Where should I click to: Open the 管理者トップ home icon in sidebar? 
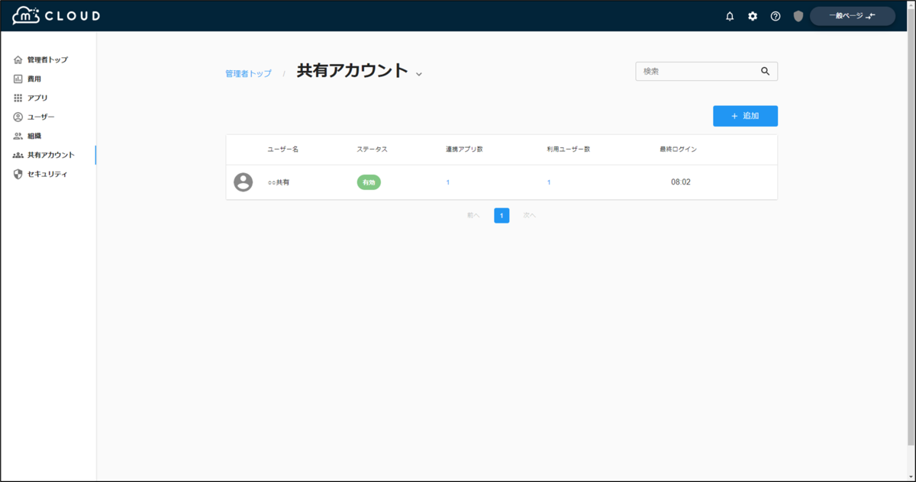pos(18,59)
